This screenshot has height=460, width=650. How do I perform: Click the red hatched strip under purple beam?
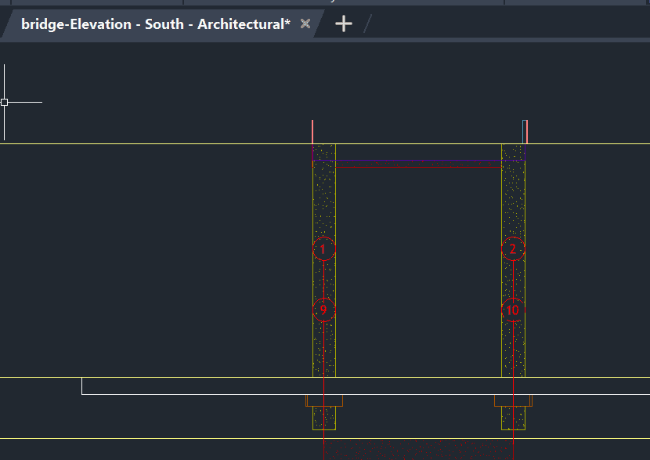click(x=418, y=165)
